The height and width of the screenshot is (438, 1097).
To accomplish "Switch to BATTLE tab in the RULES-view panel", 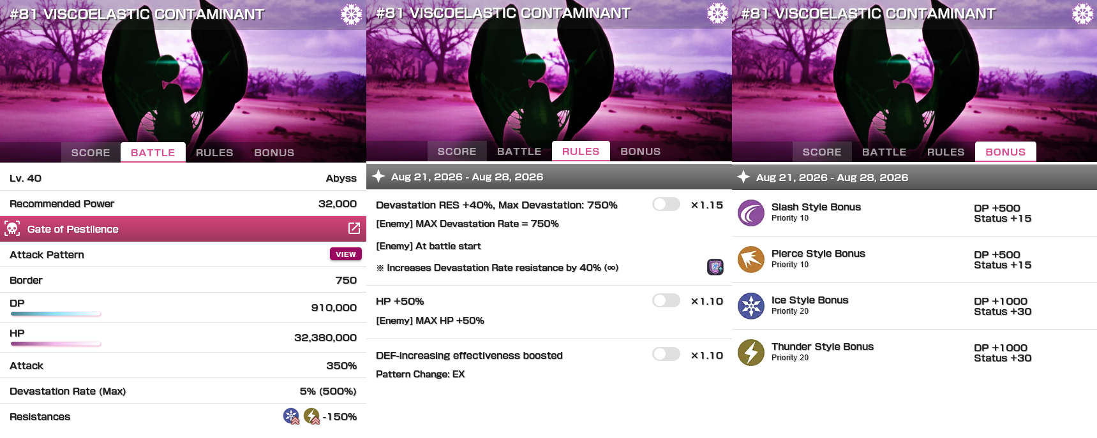I will (519, 151).
